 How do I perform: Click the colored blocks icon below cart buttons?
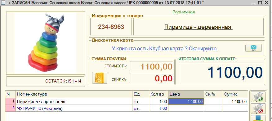[258, 118]
